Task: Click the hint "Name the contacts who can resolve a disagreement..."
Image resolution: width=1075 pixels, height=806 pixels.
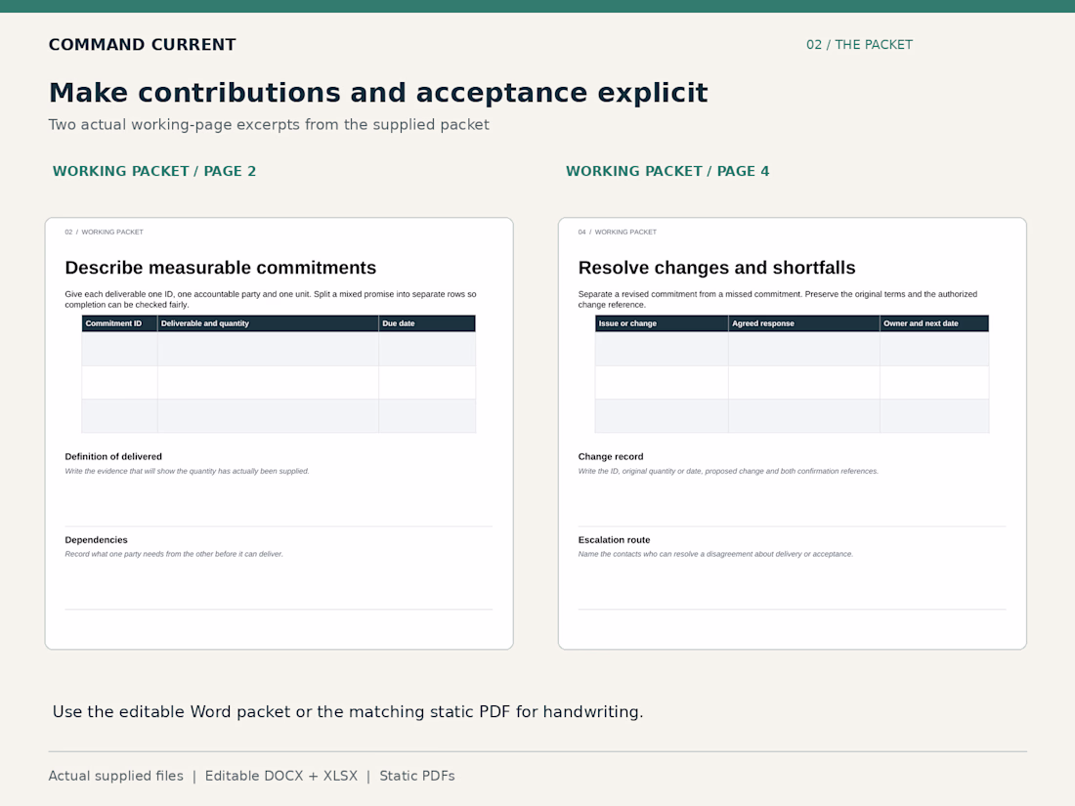Action: click(715, 555)
